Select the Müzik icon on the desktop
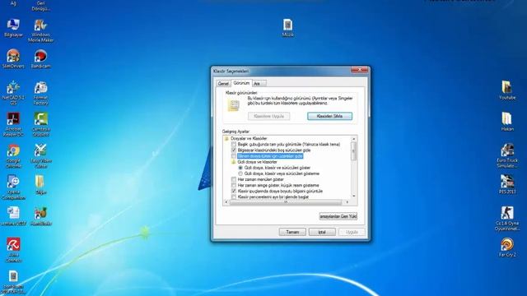The image size is (527, 296). click(287, 27)
